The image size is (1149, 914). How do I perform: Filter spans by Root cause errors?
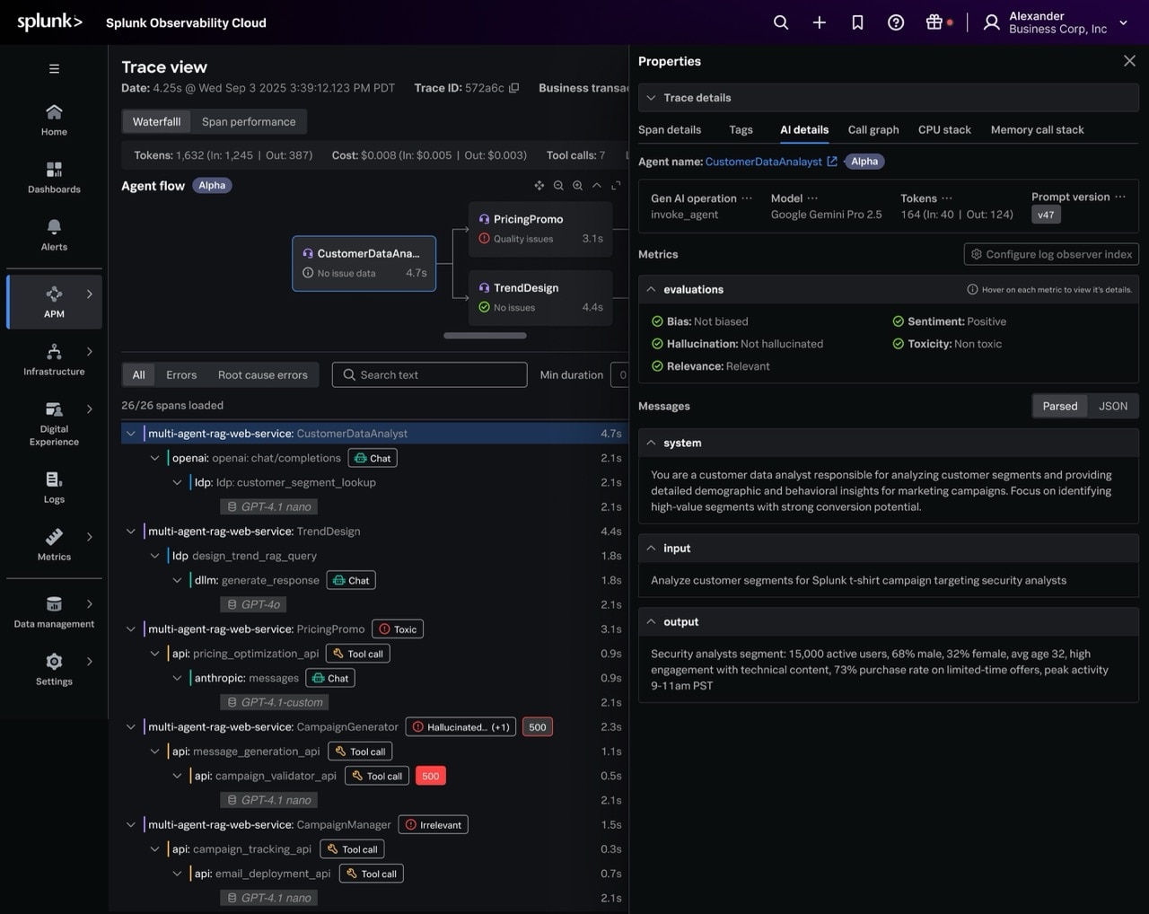coord(262,374)
